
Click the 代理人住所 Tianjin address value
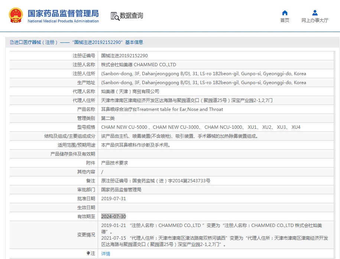point(187,100)
